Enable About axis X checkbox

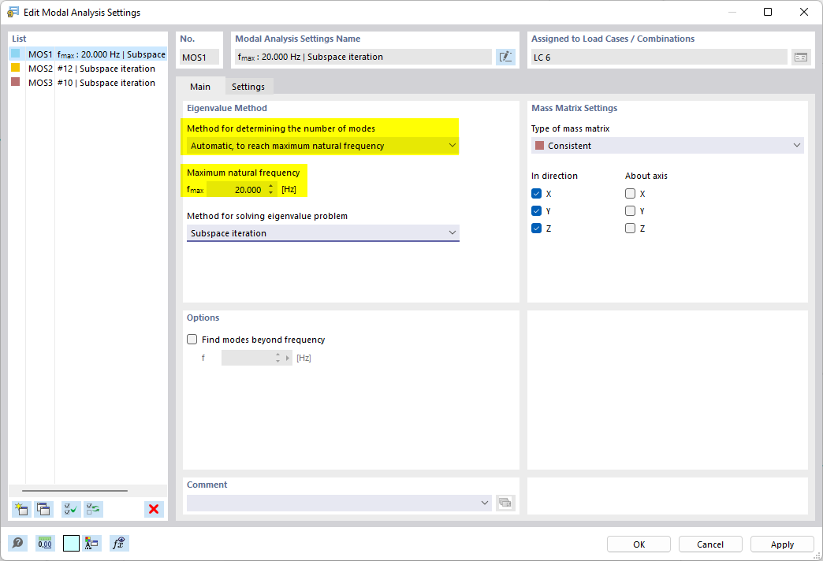pos(631,194)
